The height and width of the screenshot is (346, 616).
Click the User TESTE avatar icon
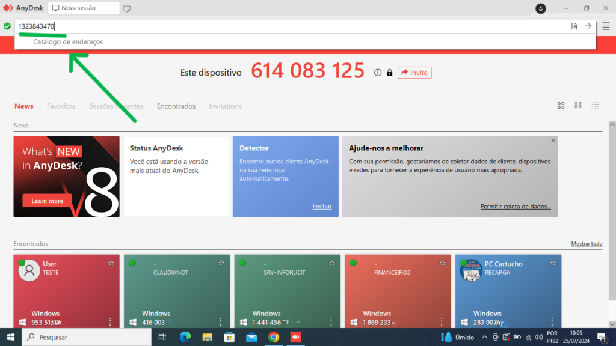pos(29,270)
